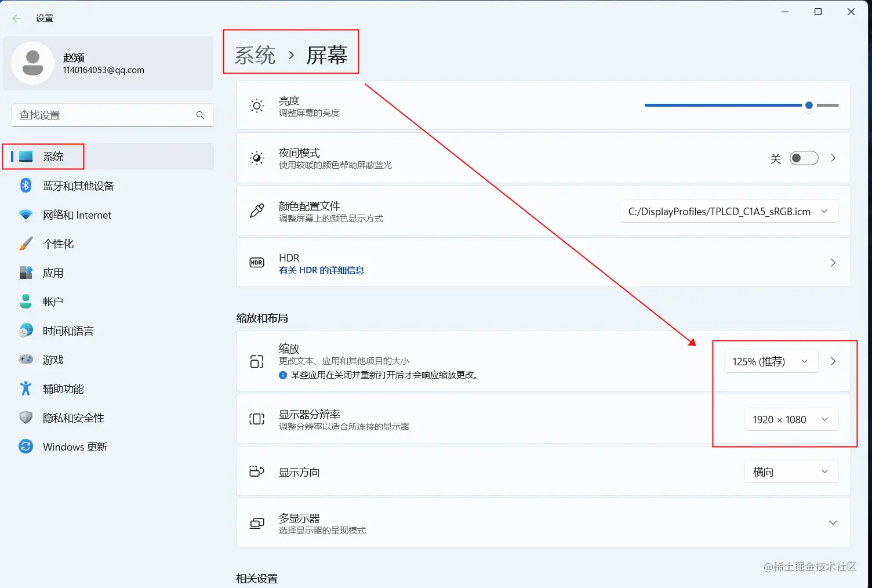Open the display orientation dropdown
The width and height of the screenshot is (872, 588).
(x=791, y=471)
